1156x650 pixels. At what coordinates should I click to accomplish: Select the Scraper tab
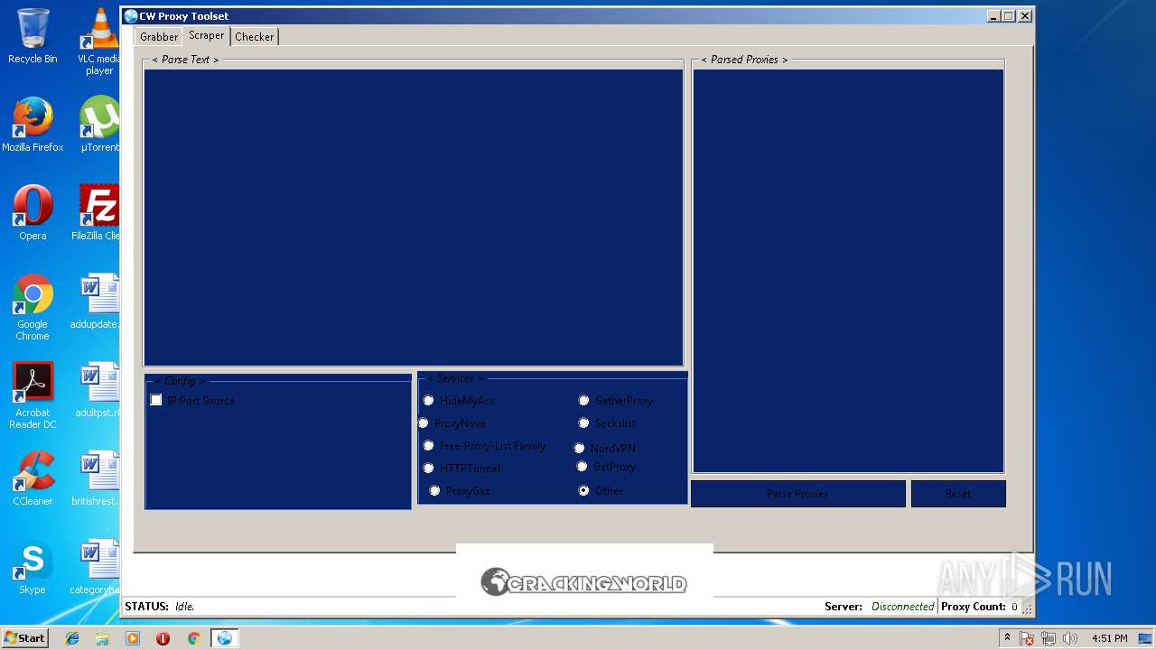click(206, 35)
